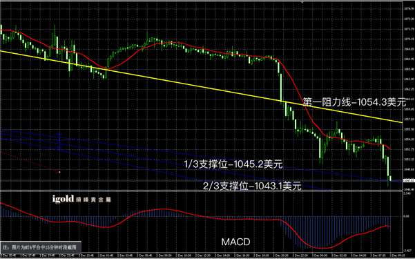Click the small blue Fibonacci level labels
The width and height of the screenshot is (415, 259).
(59, 141)
